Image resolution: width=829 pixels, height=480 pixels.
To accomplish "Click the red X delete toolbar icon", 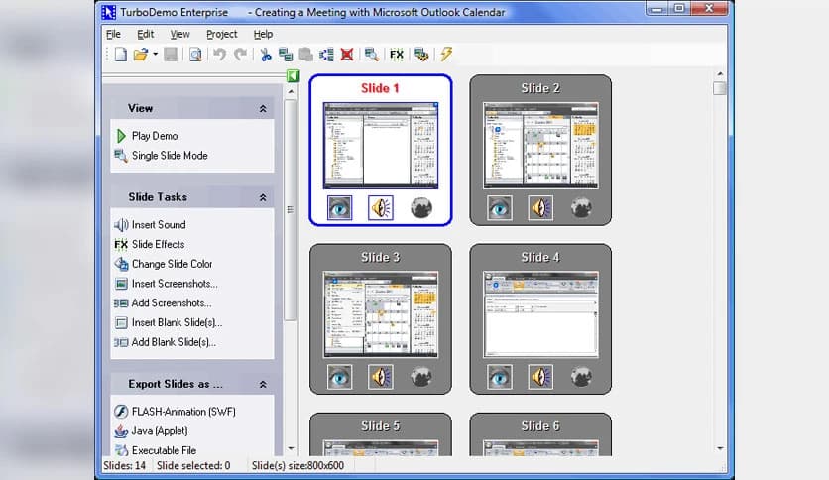I will click(346, 55).
